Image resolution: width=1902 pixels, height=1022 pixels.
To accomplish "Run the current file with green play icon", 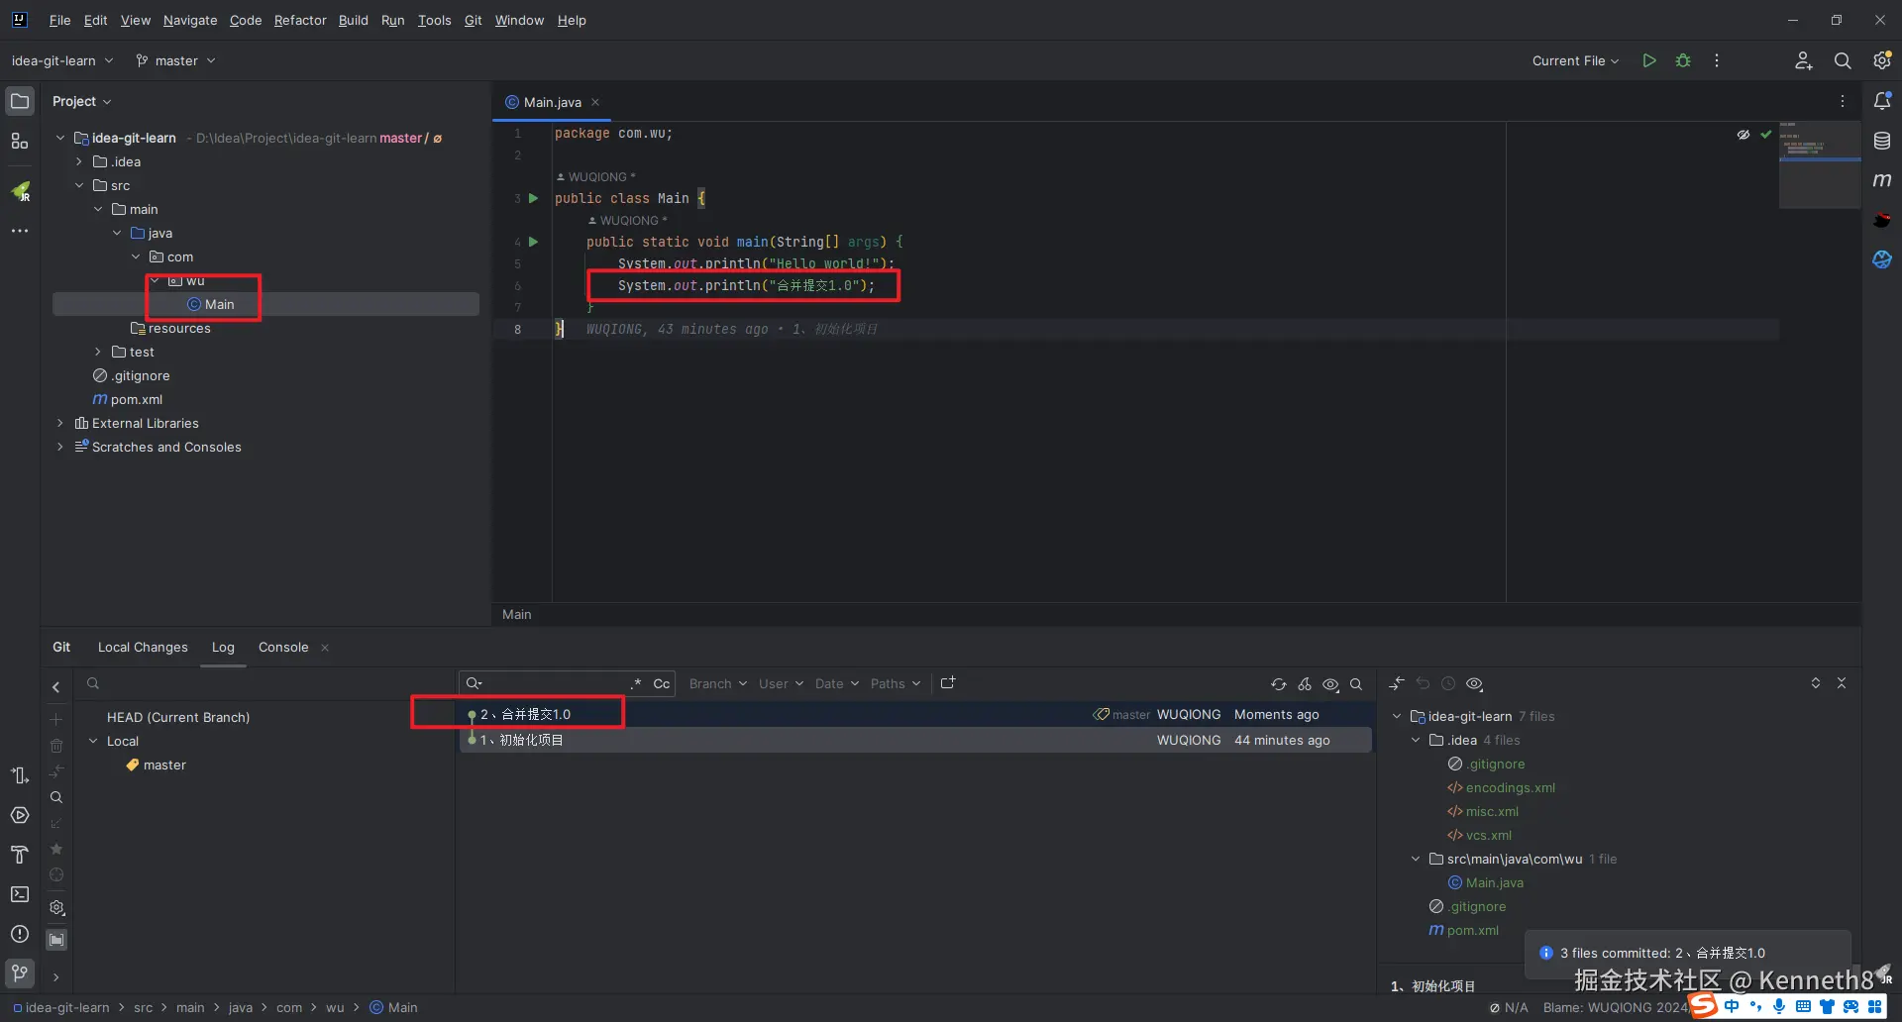I will (1649, 60).
